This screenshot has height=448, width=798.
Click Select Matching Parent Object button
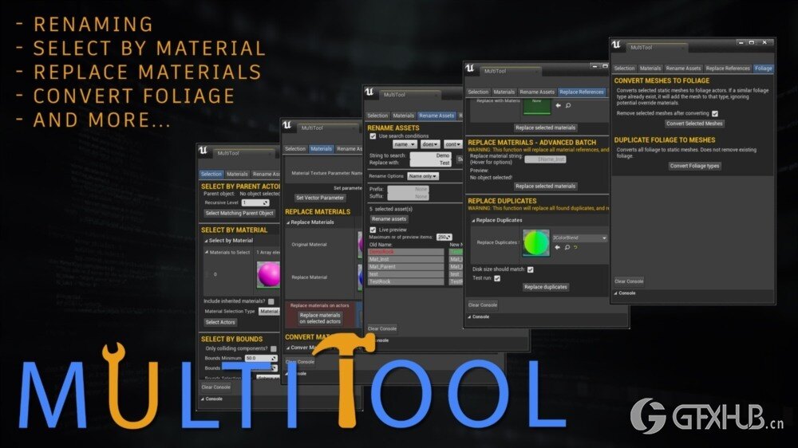pyautogui.click(x=239, y=214)
